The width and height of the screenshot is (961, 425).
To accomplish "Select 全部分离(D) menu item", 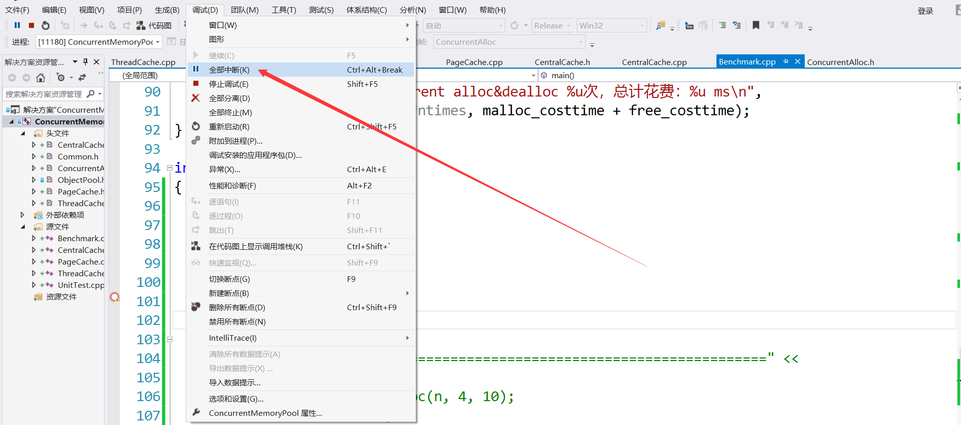I will click(301, 98).
